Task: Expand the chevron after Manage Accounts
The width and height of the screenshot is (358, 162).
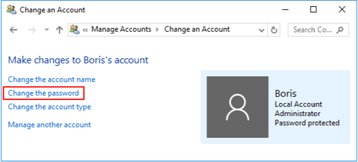Action: (x=158, y=30)
